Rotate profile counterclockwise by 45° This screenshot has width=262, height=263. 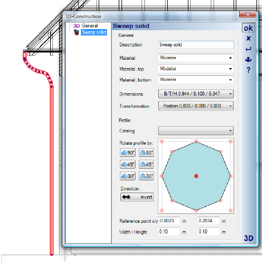click(x=128, y=164)
